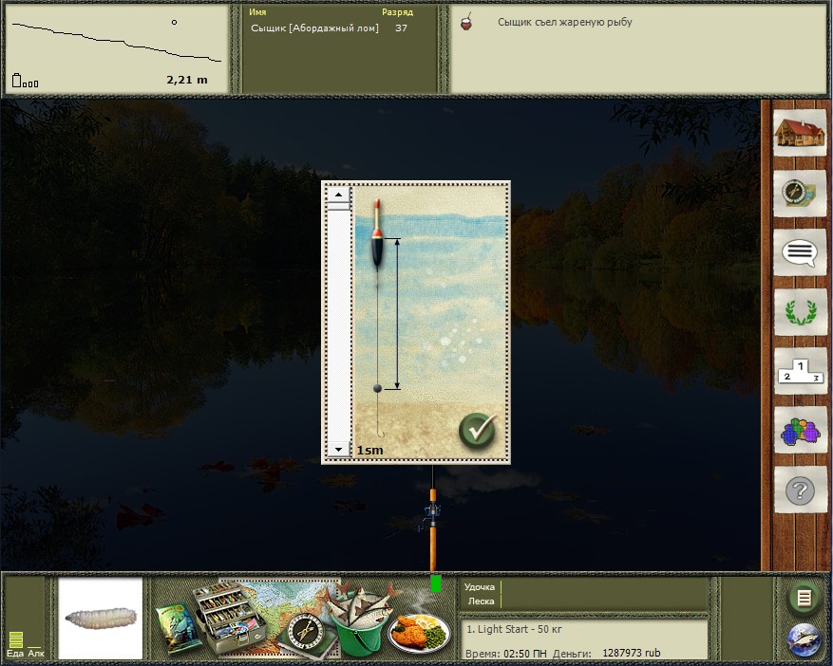Select the maggot bait thumbnail
The width and height of the screenshot is (833, 666).
click(101, 619)
